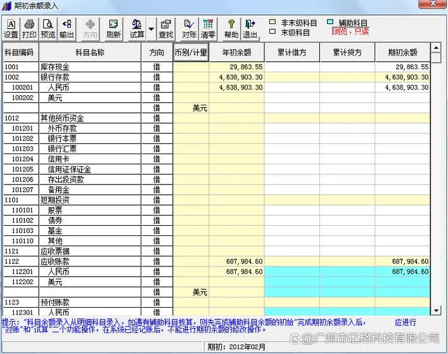Click the 美元 currency cell under 100202
The width and height of the screenshot is (448, 354).
(191, 108)
